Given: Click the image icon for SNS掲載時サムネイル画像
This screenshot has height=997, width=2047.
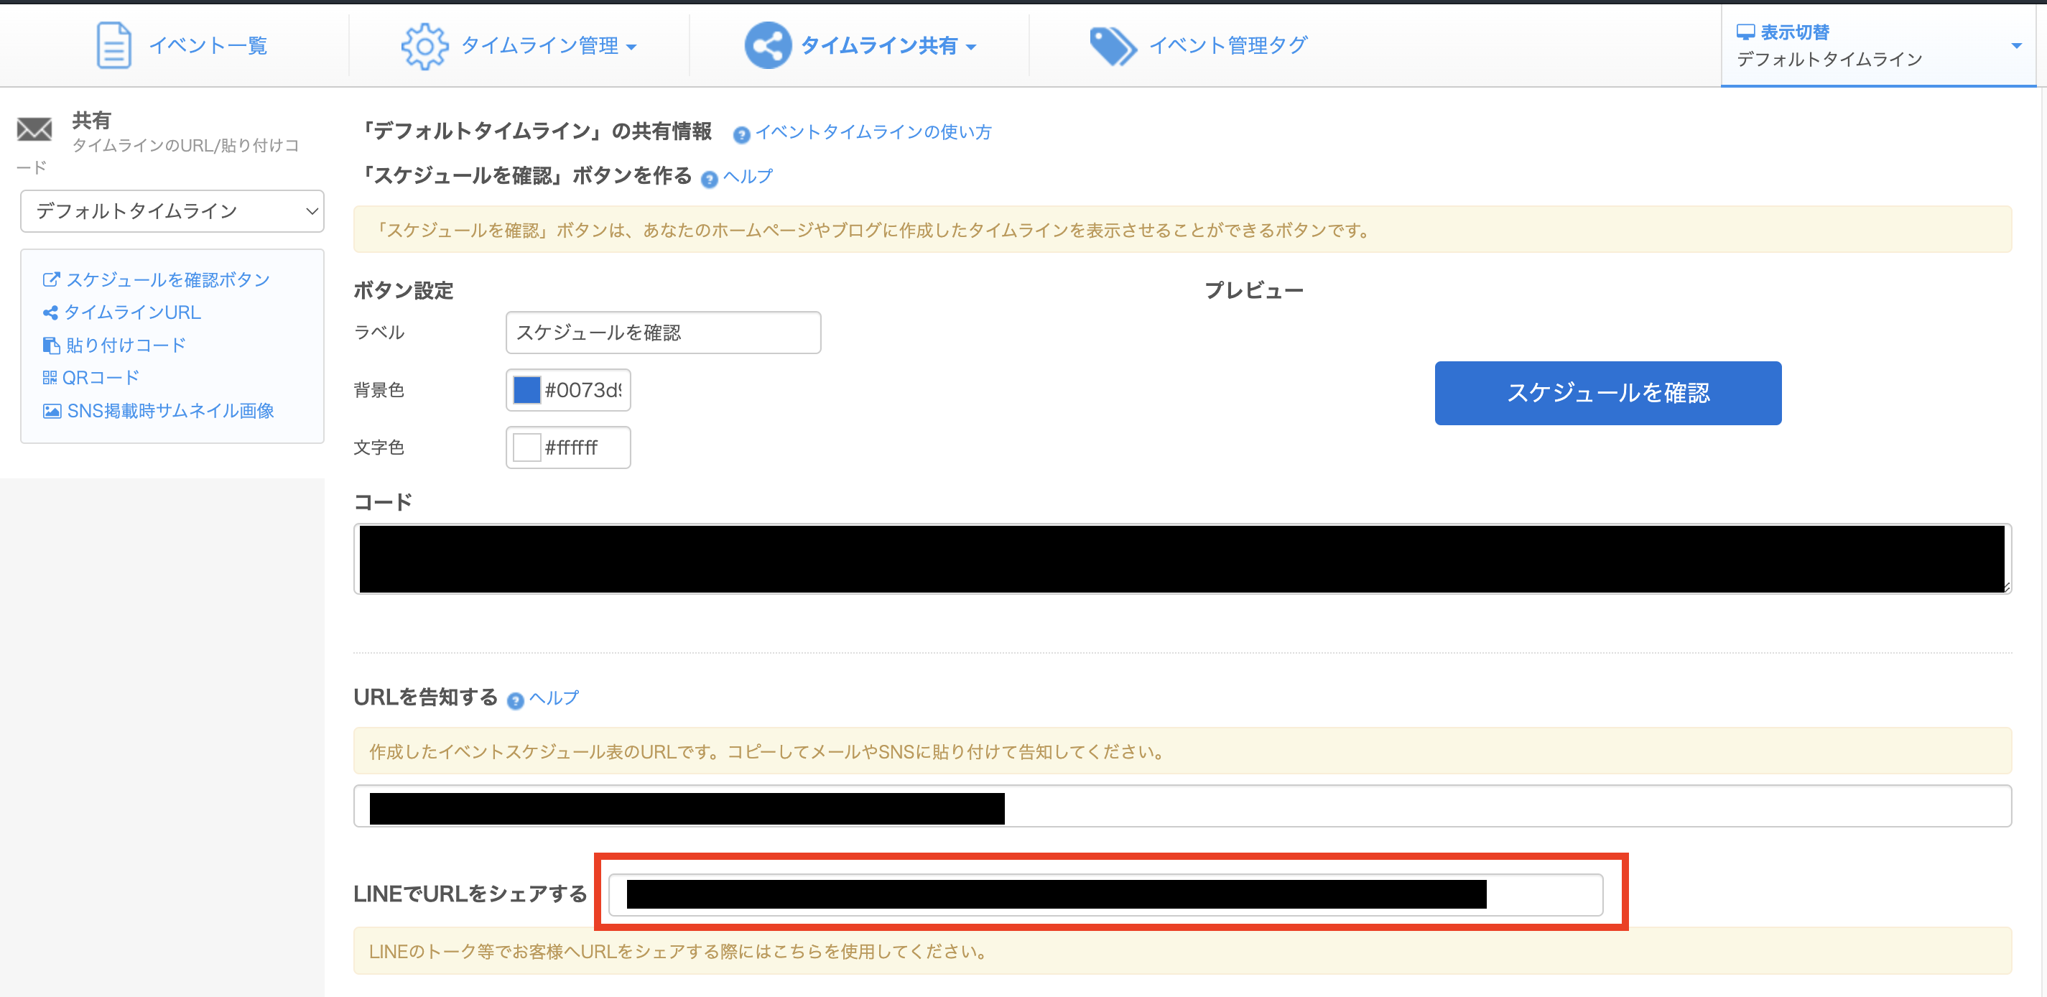Looking at the screenshot, I should 52,411.
